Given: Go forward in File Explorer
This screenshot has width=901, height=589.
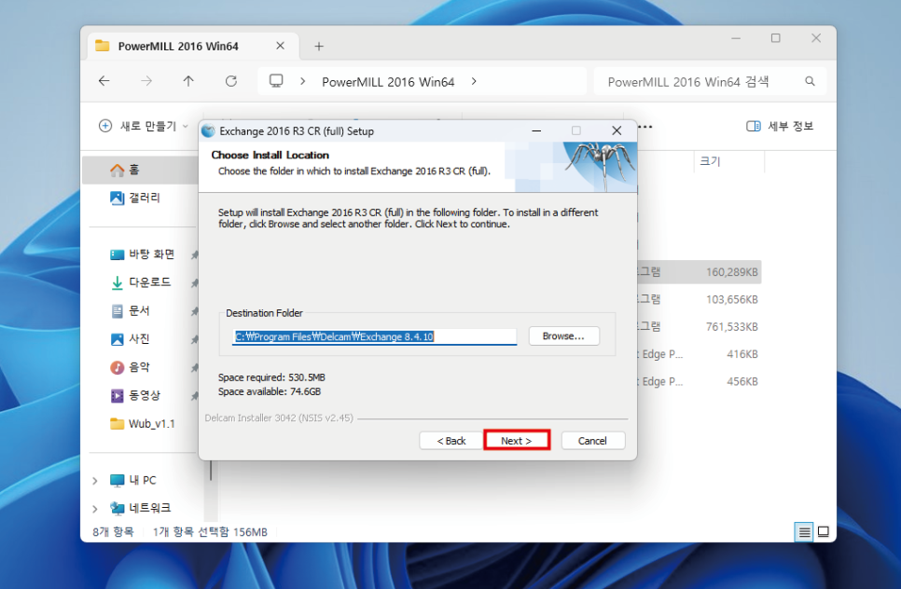Looking at the screenshot, I should [146, 81].
